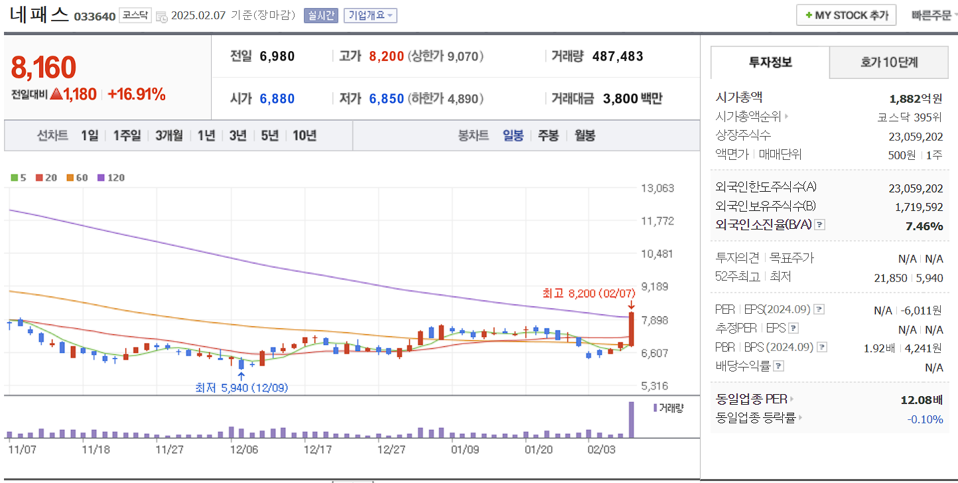Click the green 5-day moving average legend
Screen dimensions: 958x483
[x=15, y=178]
